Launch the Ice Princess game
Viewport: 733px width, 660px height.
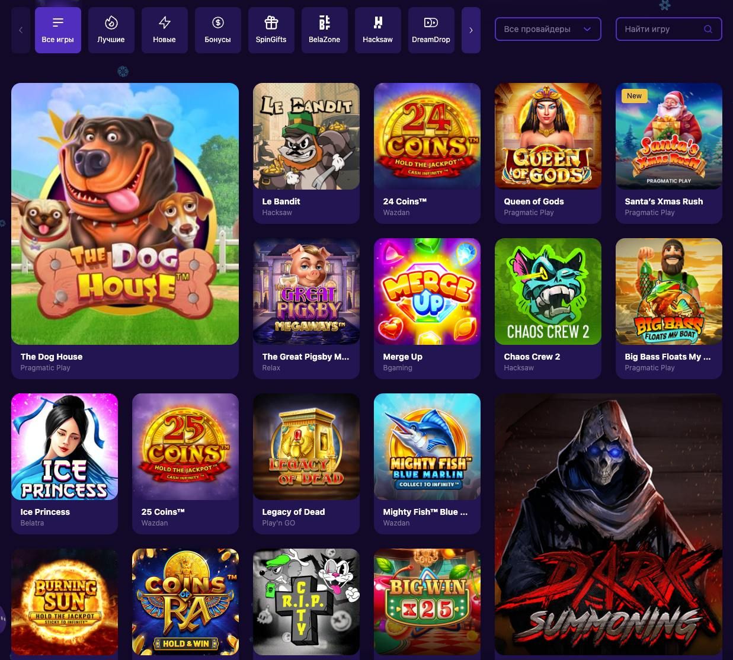tap(65, 447)
